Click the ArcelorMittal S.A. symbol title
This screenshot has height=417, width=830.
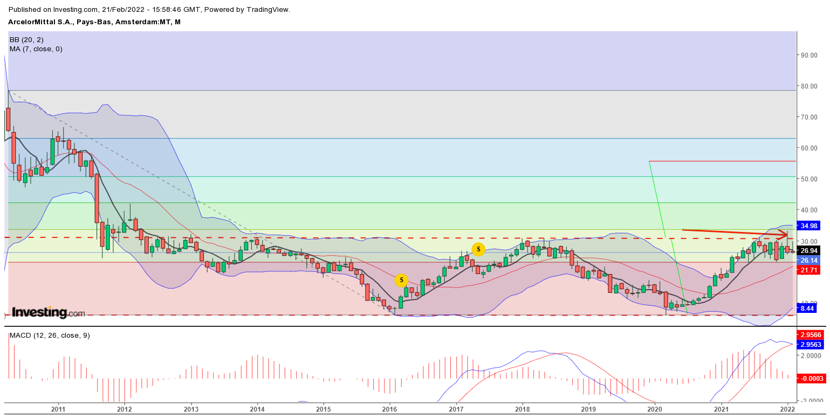pos(94,22)
